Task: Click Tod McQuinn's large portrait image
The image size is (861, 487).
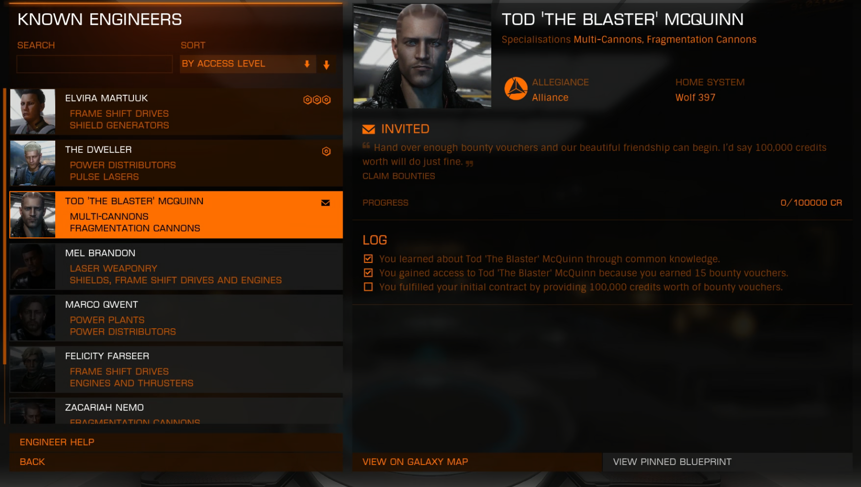Action: 422,56
